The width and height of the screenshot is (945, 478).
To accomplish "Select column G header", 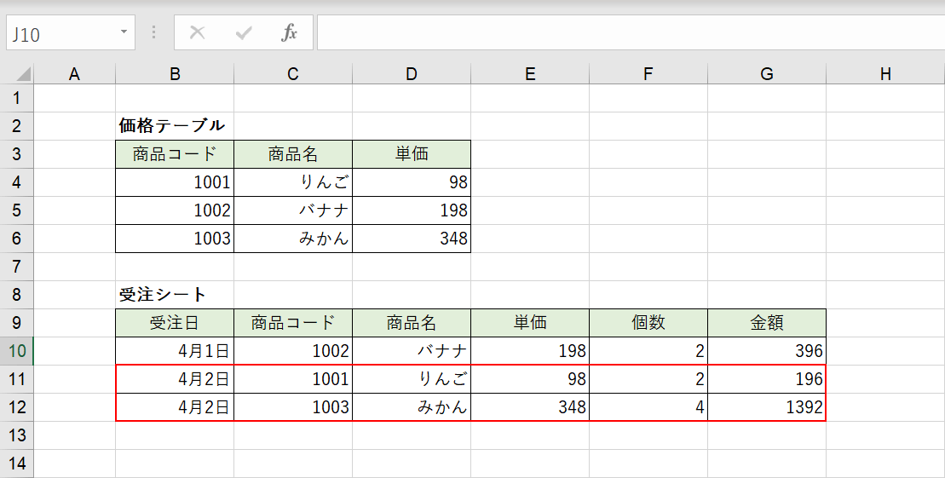I will click(767, 74).
